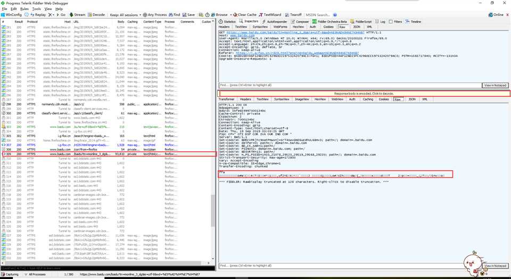Click the blue help icon beside MSDN Search

[x=335, y=15]
